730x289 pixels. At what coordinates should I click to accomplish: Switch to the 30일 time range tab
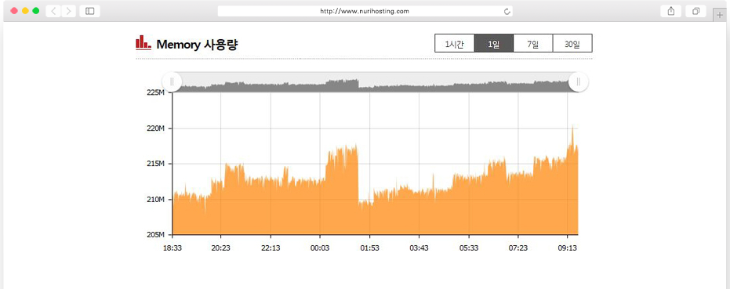572,43
